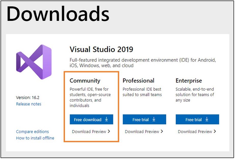Click the Enterprise edition heading

click(x=189, y=81)
